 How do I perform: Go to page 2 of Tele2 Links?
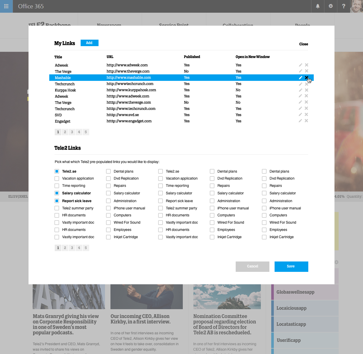(x=65, y=248)
